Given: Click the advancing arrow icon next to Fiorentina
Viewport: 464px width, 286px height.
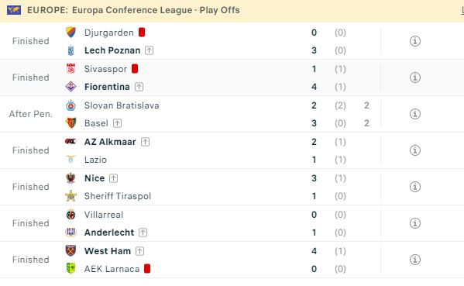Looking at the screenshot, I should (139, 87).
